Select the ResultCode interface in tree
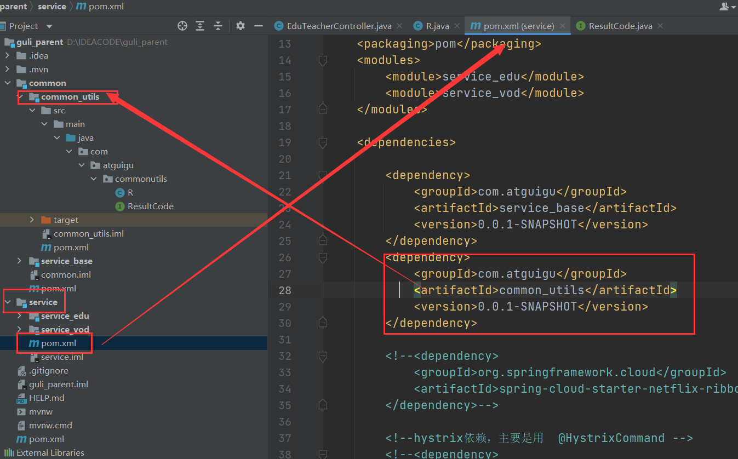Image resolution: width=738 pixels, height=459 pixels. pos(150,206)
